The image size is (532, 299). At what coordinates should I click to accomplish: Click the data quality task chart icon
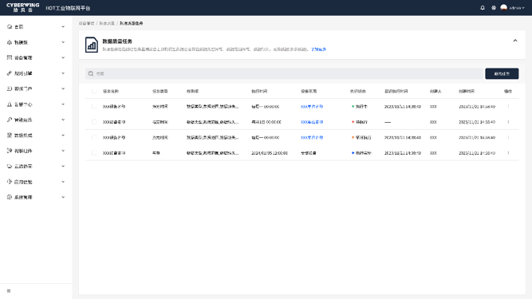92,45
